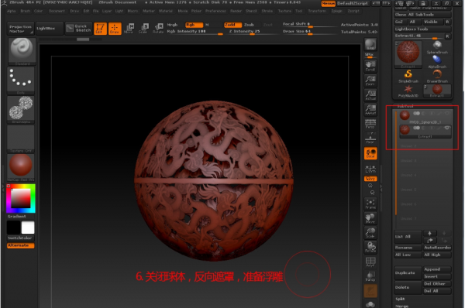Select the SimpleBrush tool icon

[x=408, y=77]
